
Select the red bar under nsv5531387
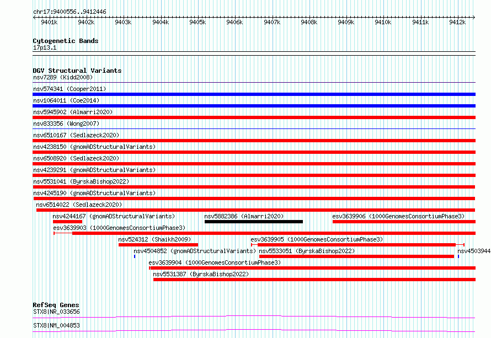314,280
